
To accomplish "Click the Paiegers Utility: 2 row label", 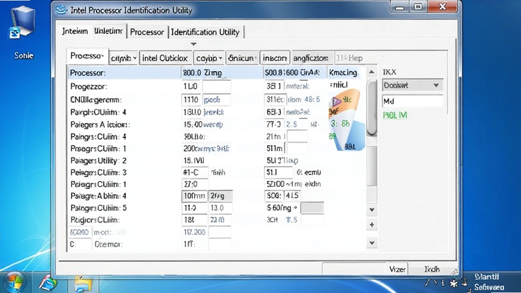I will coord(98,160).
